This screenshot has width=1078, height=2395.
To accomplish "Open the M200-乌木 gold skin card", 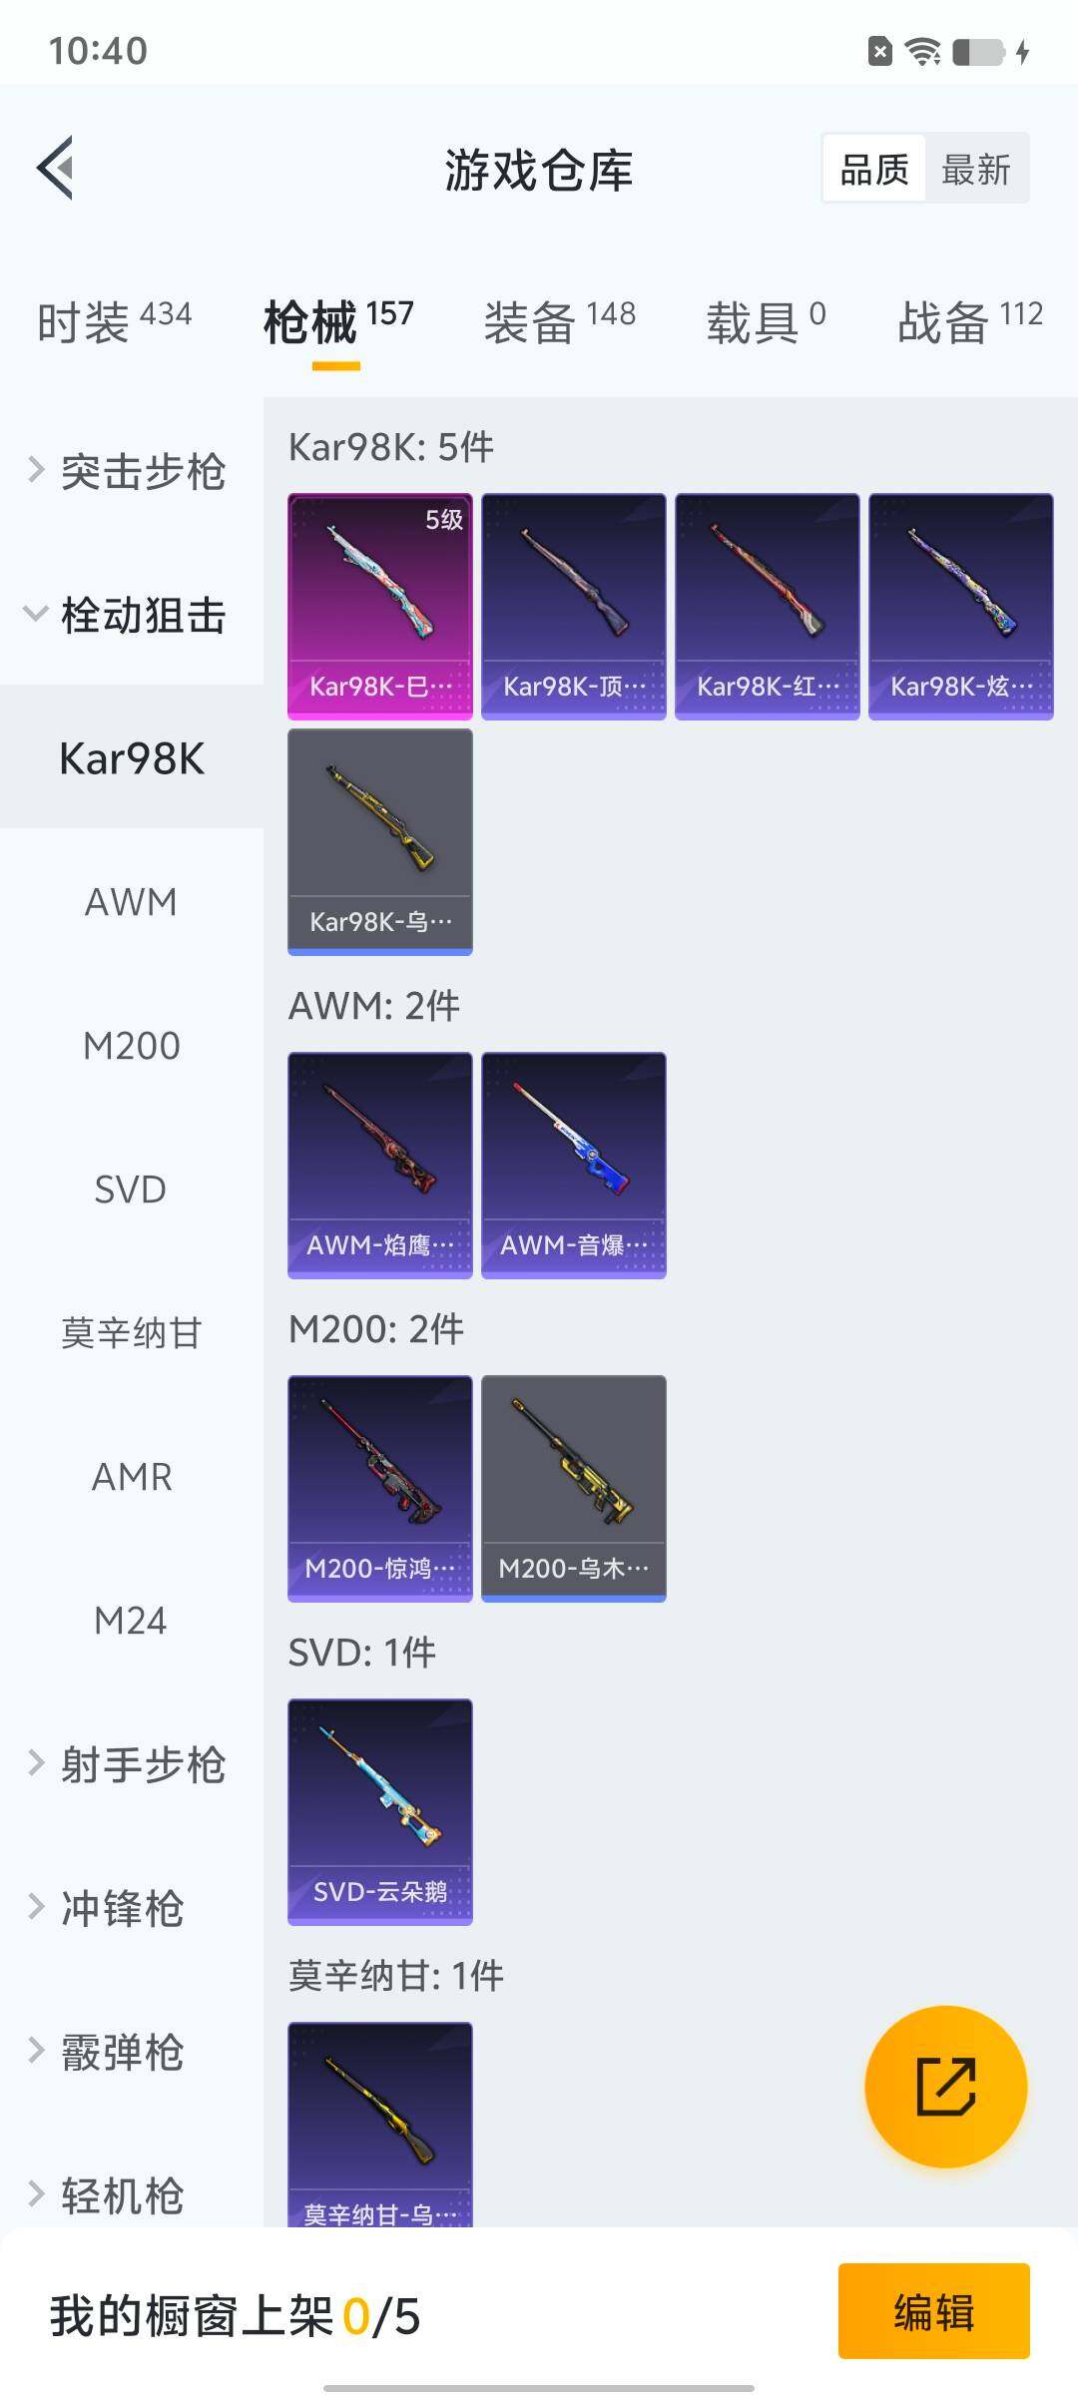I will [x=574, y=1488].
